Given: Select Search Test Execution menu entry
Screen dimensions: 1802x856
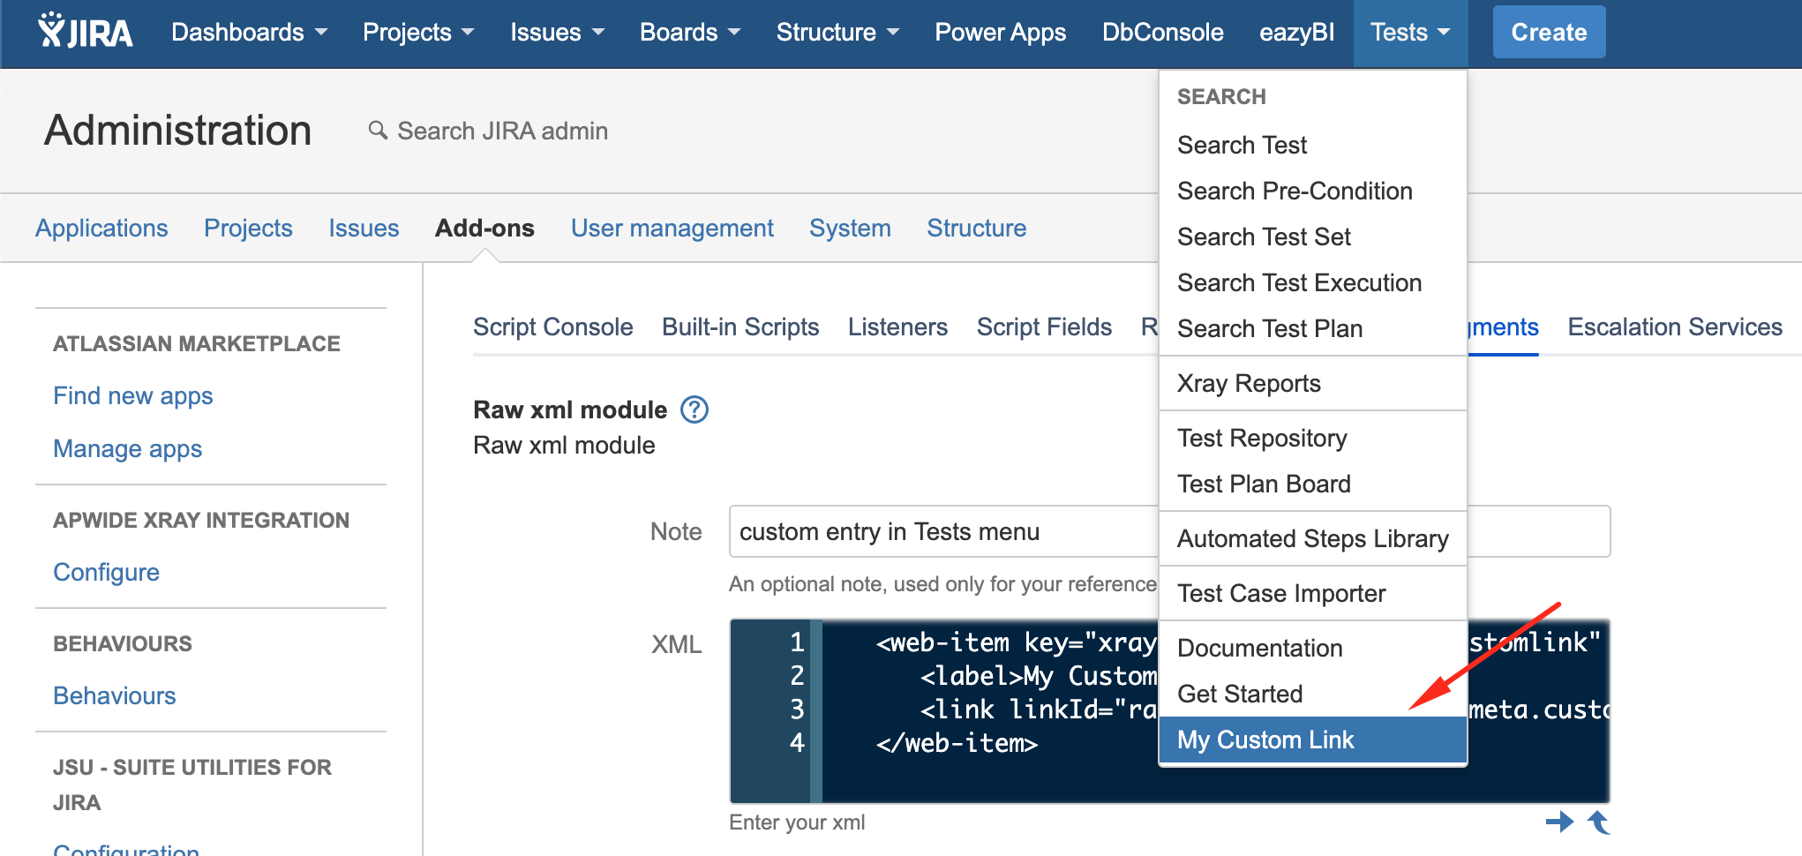Looking at the screenshot, I should (x=1313, y=282).
